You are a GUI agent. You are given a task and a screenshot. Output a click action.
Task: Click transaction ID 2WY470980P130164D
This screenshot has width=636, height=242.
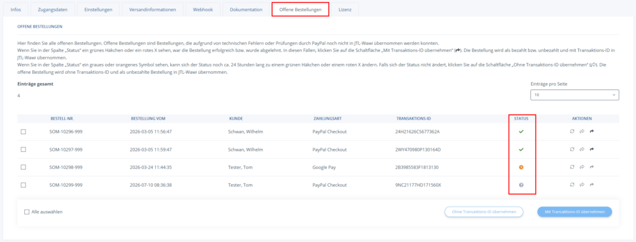[x=418, y=150]
